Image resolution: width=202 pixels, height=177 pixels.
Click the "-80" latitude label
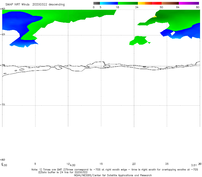point(2,160)
